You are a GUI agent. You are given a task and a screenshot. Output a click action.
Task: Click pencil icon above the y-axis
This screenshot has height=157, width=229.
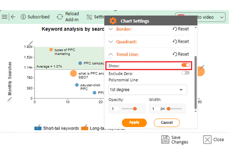tap(31, 43)
